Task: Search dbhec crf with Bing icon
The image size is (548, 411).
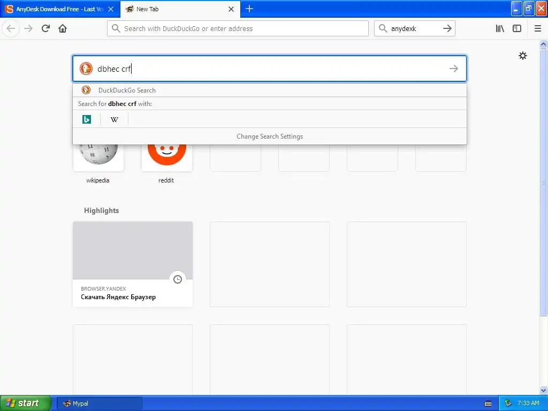Action: pos(87,119)
